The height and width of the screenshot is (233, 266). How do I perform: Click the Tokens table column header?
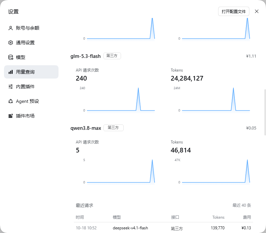click(x=218, y=217)
